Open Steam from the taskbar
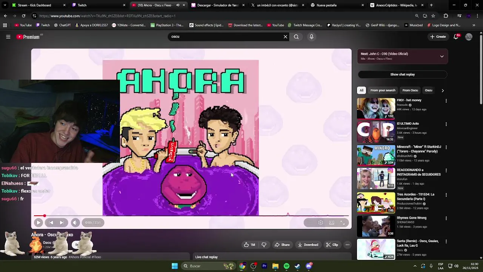 tap(297, 266)
